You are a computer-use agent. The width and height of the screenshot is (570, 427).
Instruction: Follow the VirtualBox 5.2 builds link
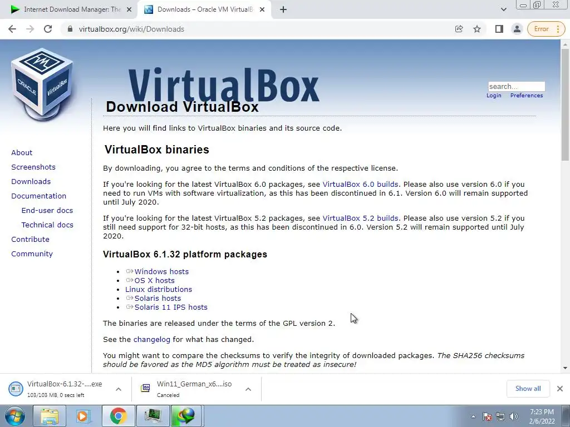tap(360, 218)
